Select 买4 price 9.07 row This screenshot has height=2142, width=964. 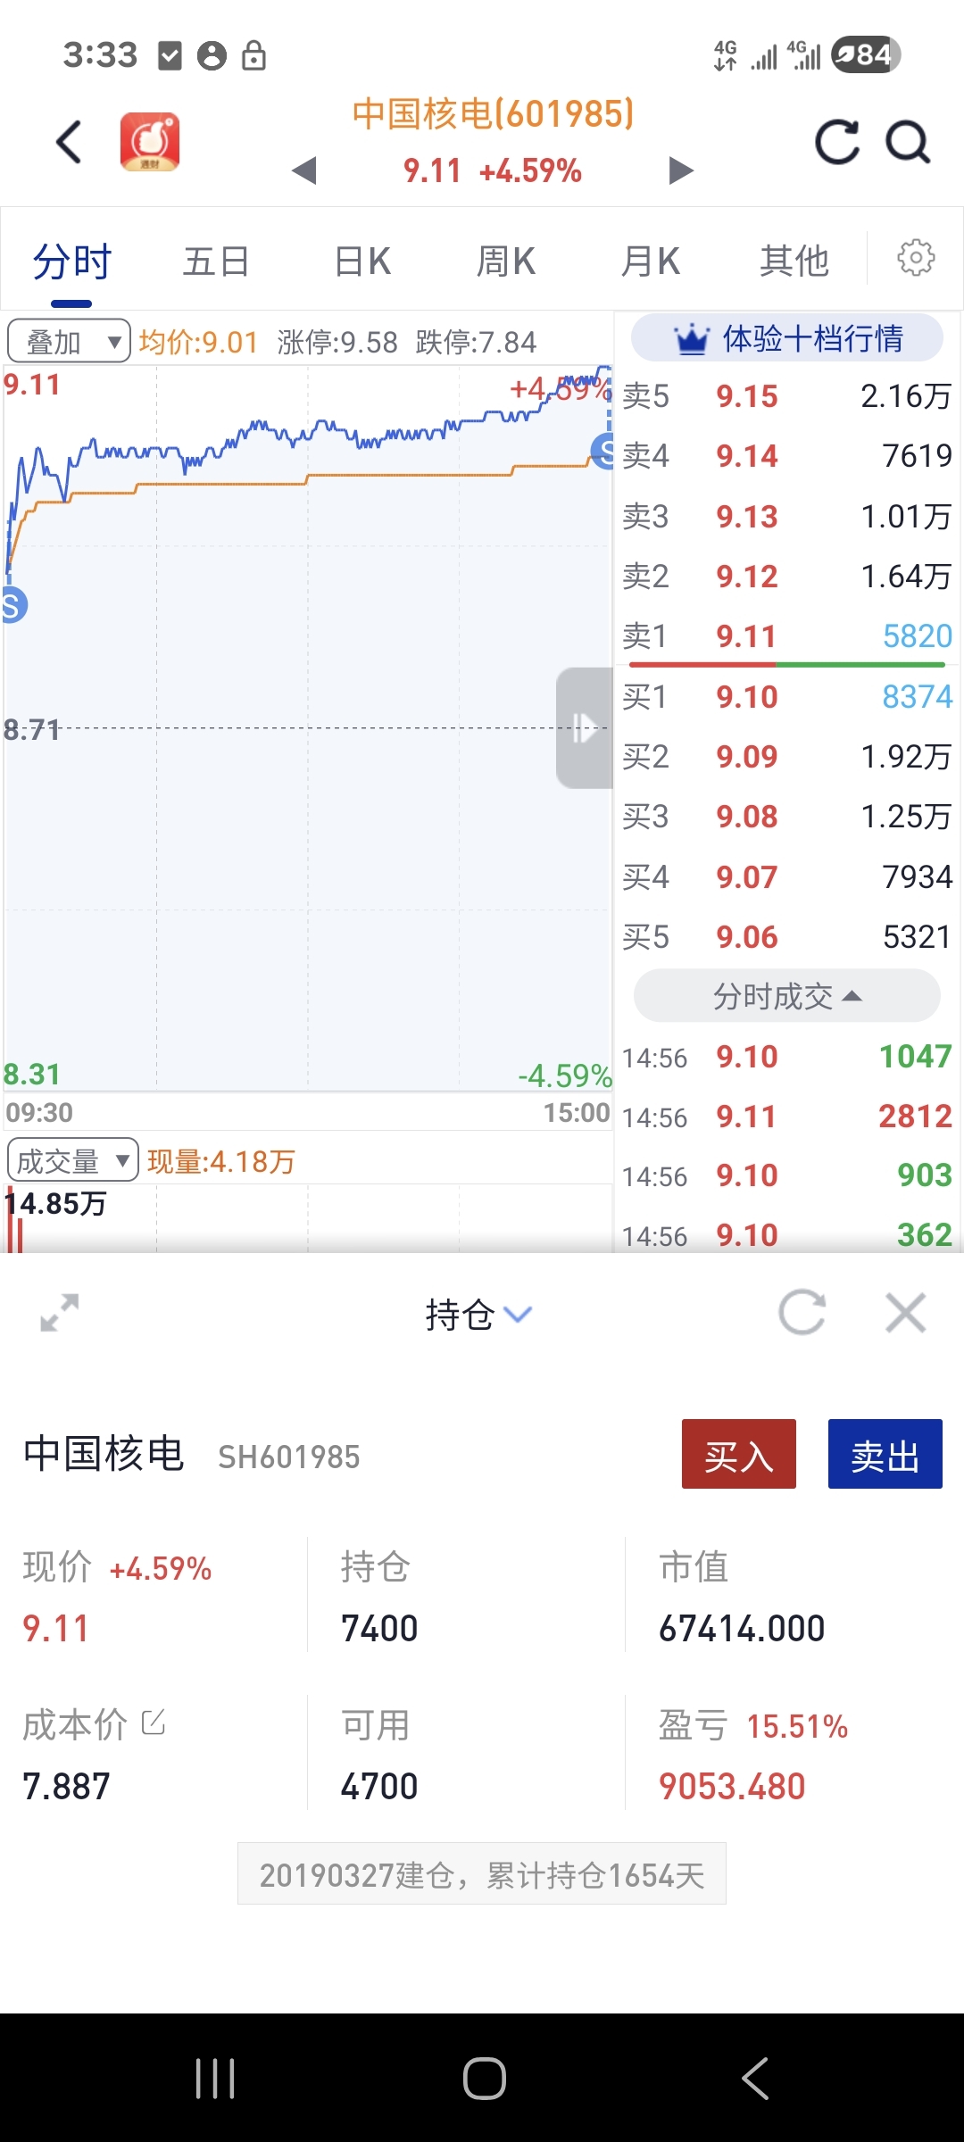click(787, 876)
